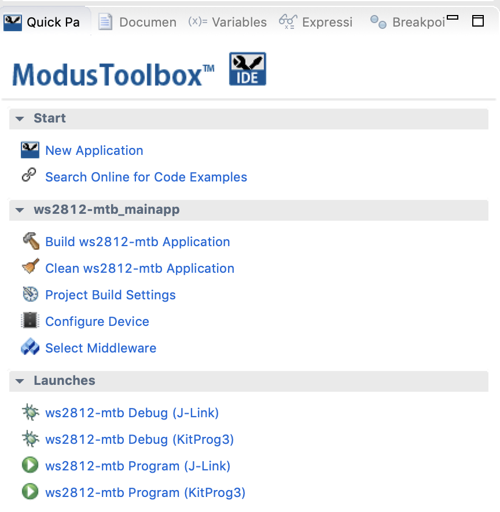The width and height of the screenshot is (500, 512).
Task: Launch Configure Device link
Action: (97, 322)
